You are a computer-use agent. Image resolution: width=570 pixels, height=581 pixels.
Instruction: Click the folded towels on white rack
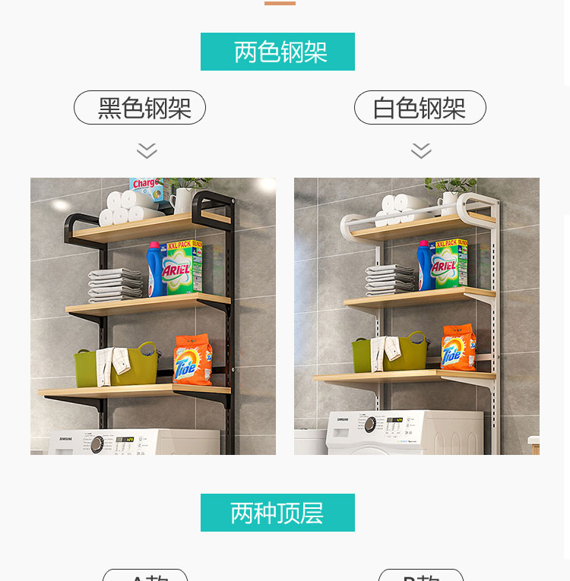pyautogui.click(x=389, y=280)
